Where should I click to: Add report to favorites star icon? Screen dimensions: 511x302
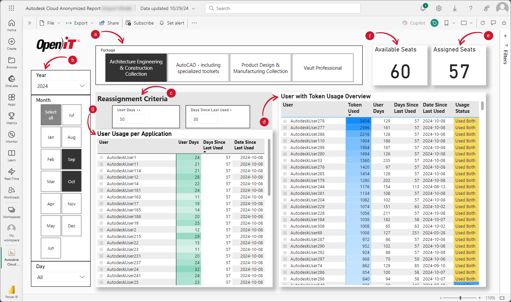[x=504, y=23]
